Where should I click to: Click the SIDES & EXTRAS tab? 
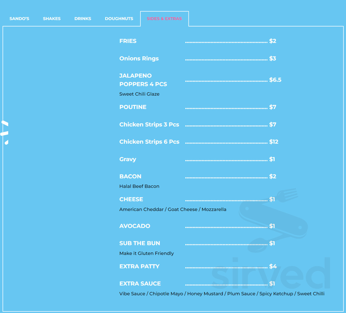(164, 19)
